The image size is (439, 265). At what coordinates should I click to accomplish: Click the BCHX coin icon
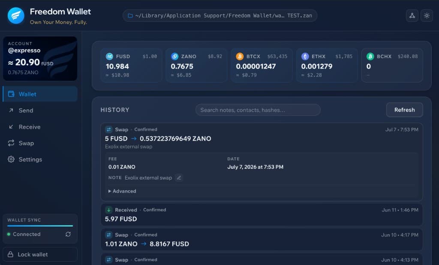pos(370,56)
